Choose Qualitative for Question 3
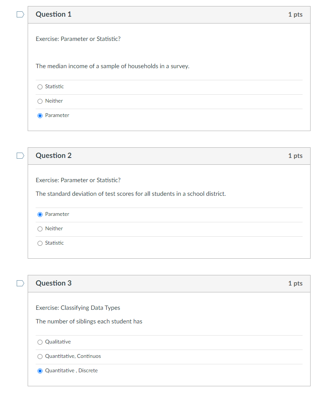Screen dimensions: 328x395 click(40, 342)
